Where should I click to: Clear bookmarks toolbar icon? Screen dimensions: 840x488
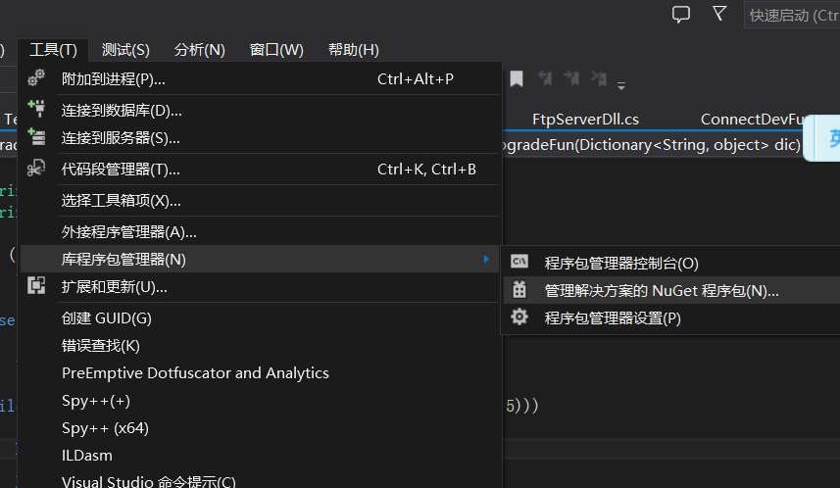[x=599, y=78]
